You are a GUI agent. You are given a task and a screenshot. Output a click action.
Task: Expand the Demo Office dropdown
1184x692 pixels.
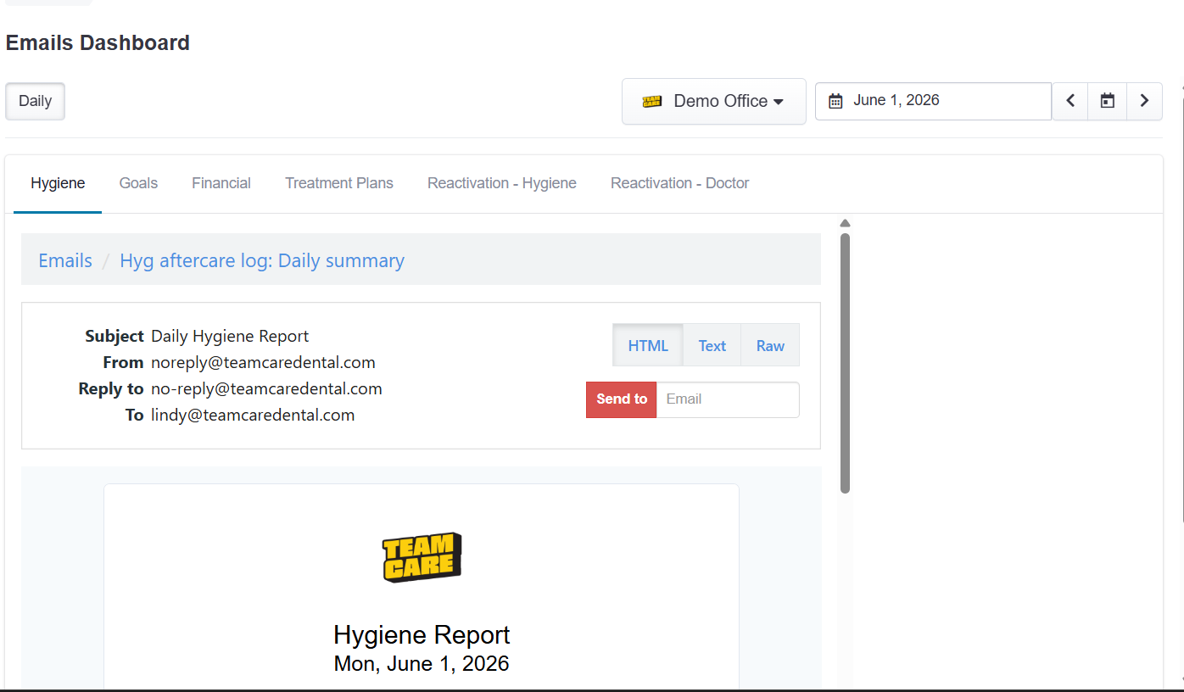pyautogui.click(x=714, y=102)
